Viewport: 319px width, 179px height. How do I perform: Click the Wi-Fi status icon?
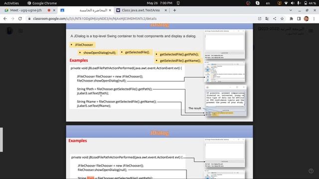[x=286, y=3]
